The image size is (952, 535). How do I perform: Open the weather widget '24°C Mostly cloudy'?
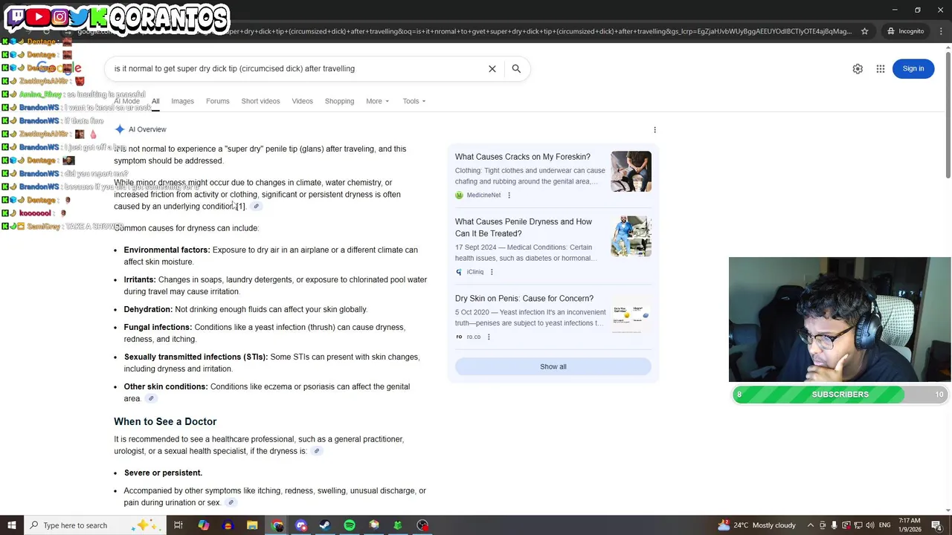point(757,525)
